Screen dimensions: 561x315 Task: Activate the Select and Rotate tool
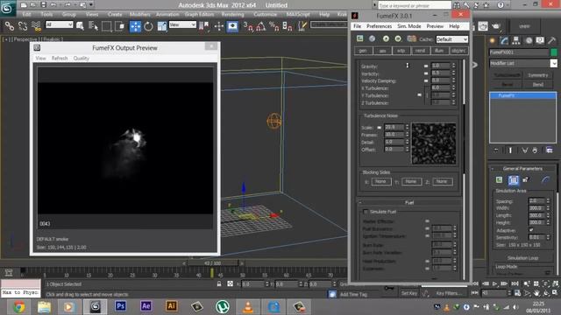(148, 26)
